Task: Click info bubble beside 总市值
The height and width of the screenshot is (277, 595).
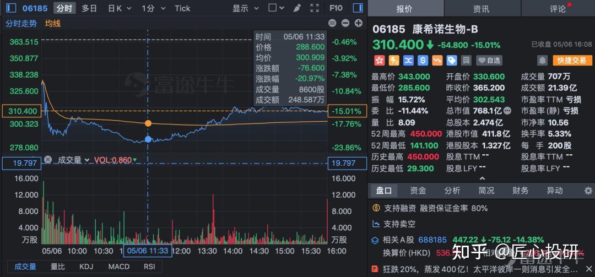Action: (x=507, y=111)
